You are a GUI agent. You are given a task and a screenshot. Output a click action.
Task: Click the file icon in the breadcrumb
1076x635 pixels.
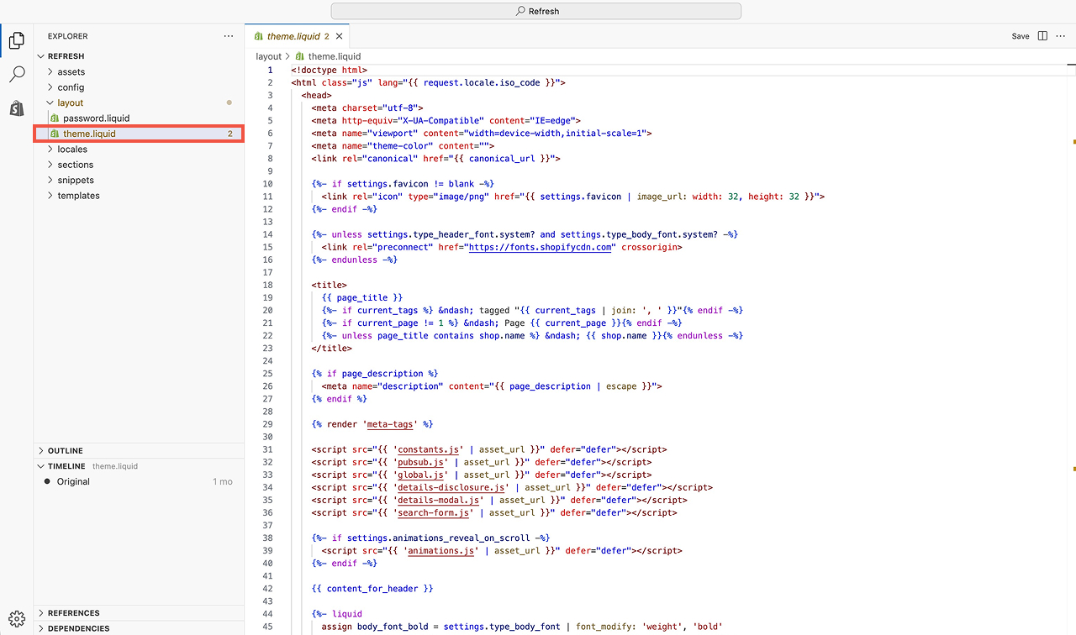(299, 56)
